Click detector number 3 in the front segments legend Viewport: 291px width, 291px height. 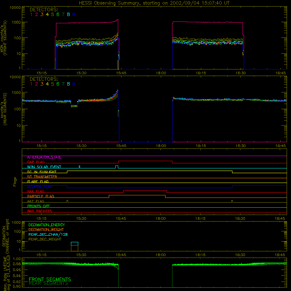pyautogui.click(x=42, y=15)
